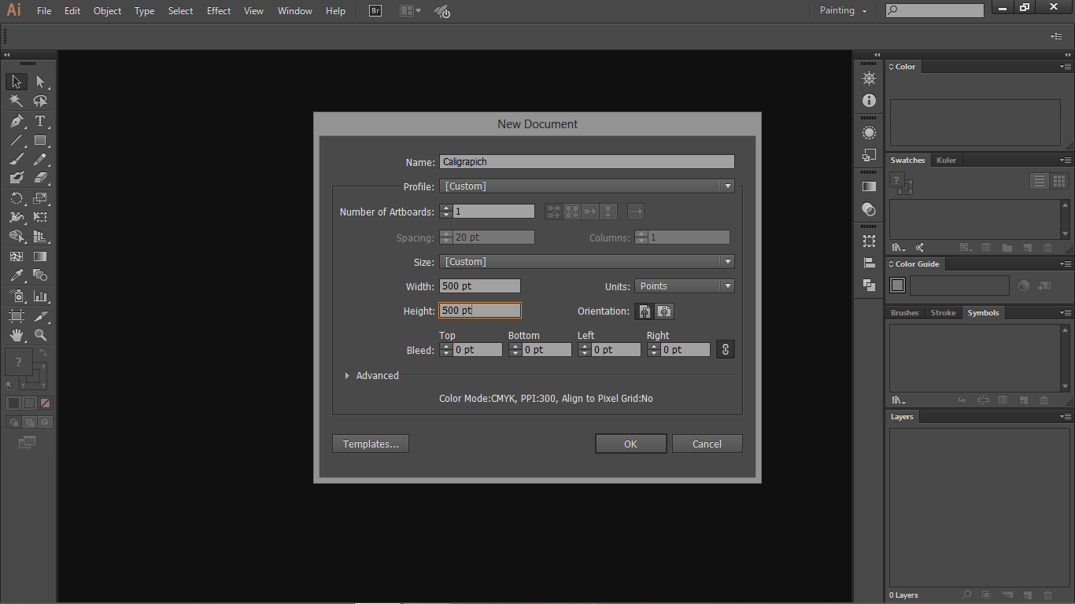The image size is (1075, 604).
Task: Pick the Gradient tool in toolbox
Action: coord(40,256)
